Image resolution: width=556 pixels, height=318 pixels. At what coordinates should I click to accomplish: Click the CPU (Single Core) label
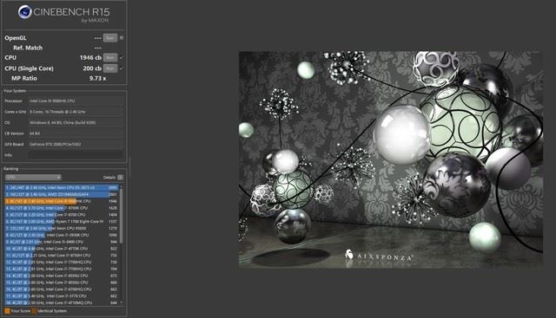(29, 68)
